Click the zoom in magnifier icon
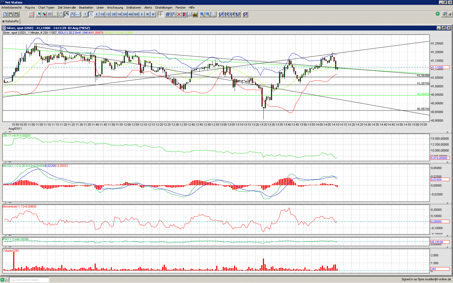Screen dimensions: 453x283 pos(202,14)
